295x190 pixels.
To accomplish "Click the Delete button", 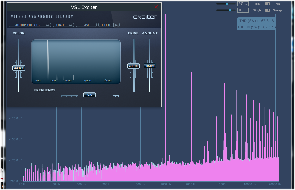I will coord(106,25).
